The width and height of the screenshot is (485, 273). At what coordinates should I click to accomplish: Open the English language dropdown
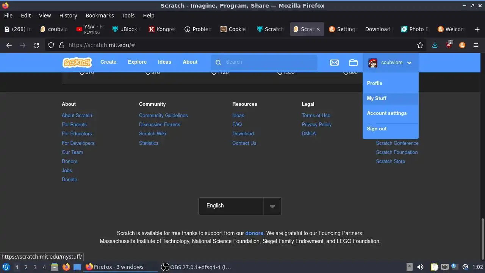(x=240, y=206)
